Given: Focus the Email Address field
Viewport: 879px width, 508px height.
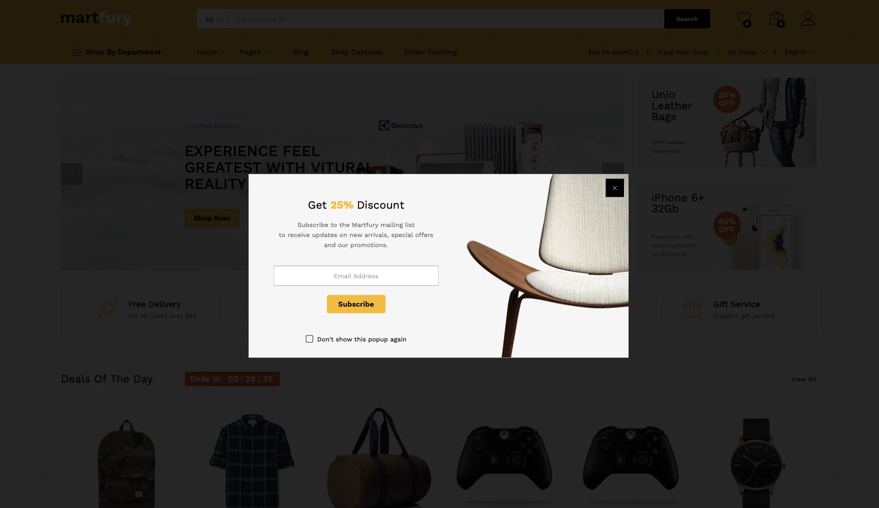Looking at the screenshot, I should (356, 276).
